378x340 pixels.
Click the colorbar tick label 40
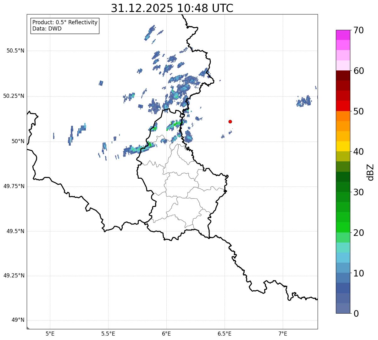359,152
